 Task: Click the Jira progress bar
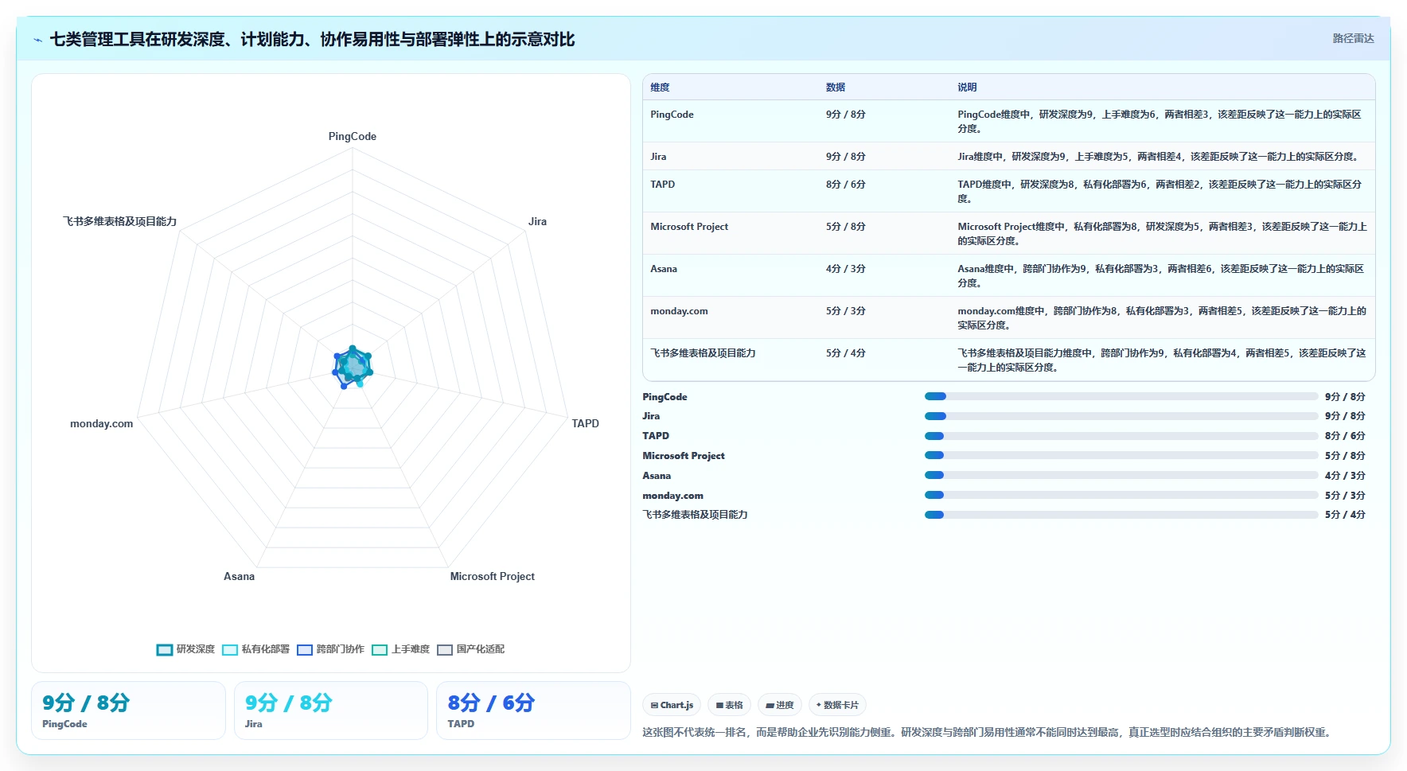coord(1121,416)
